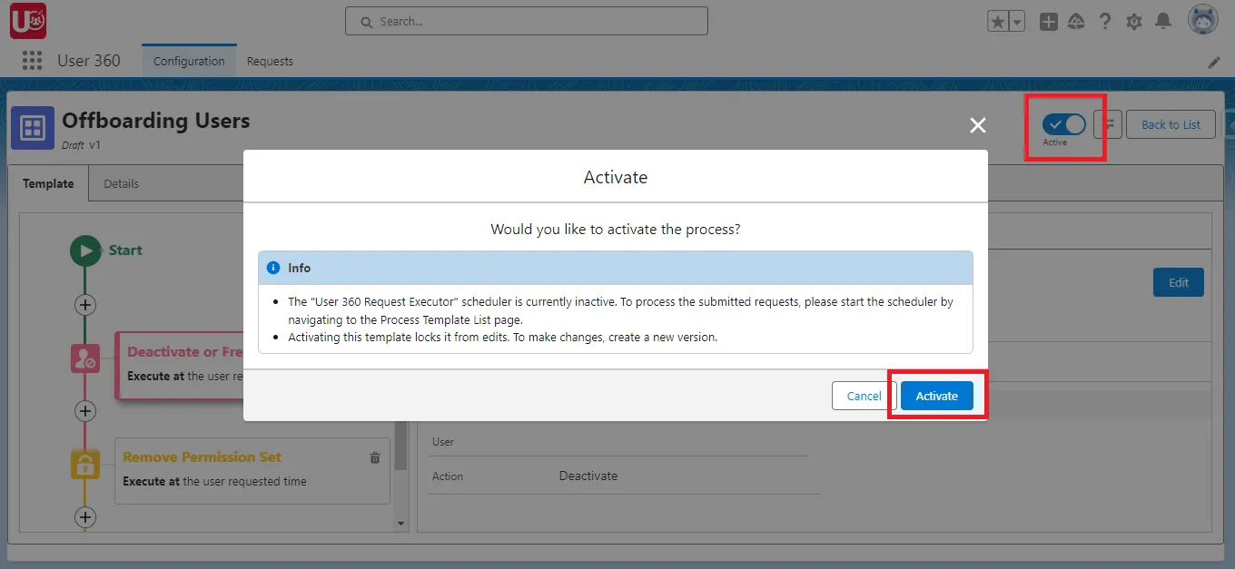Viewport: 1235px width, 569px height.
Task: Delete Remove Permission Set via trash icon
Action: click(374, 457)
